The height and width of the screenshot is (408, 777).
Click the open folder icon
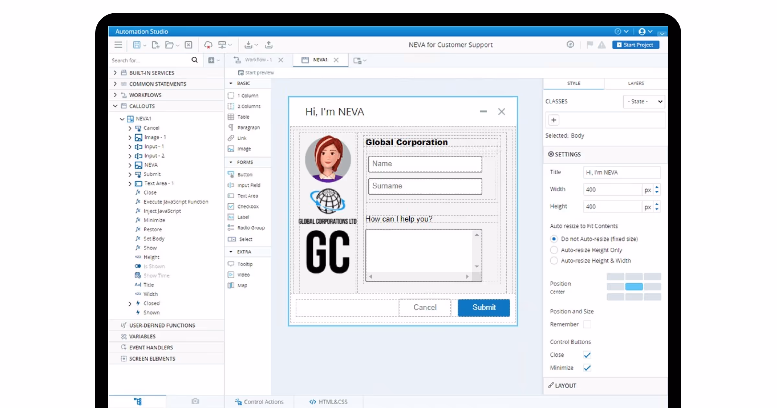(169, 45)
